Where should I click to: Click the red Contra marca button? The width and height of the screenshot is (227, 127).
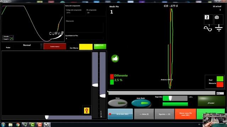click(x=55, y=47)
